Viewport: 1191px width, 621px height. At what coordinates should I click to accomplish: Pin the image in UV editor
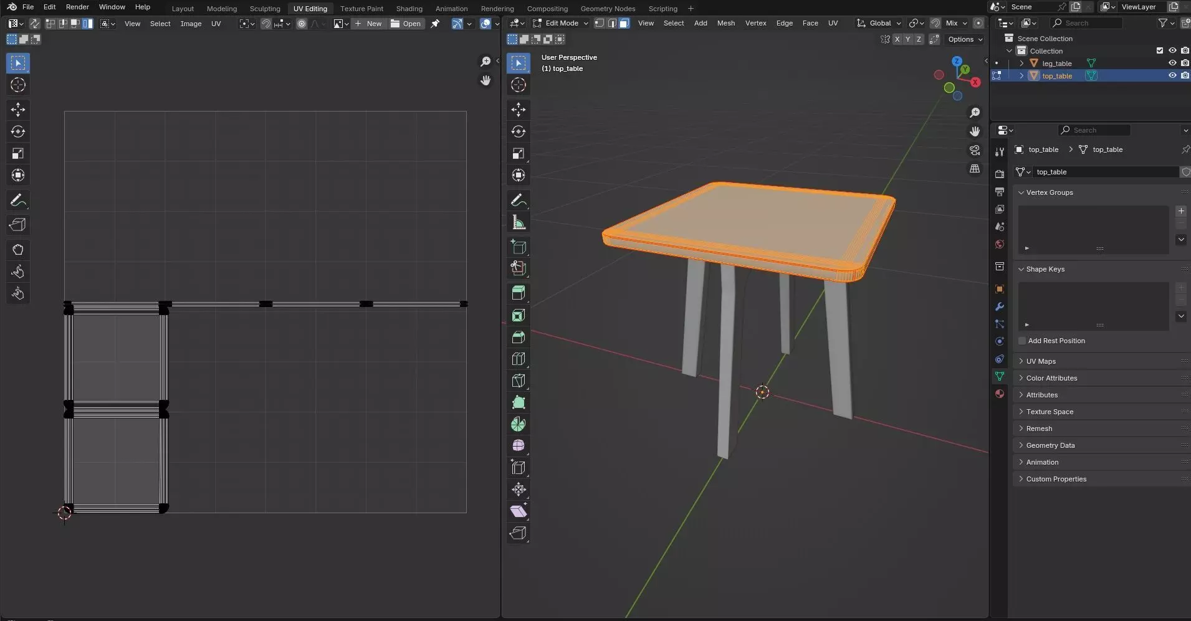pyautogui.click(x=435, y=24)
